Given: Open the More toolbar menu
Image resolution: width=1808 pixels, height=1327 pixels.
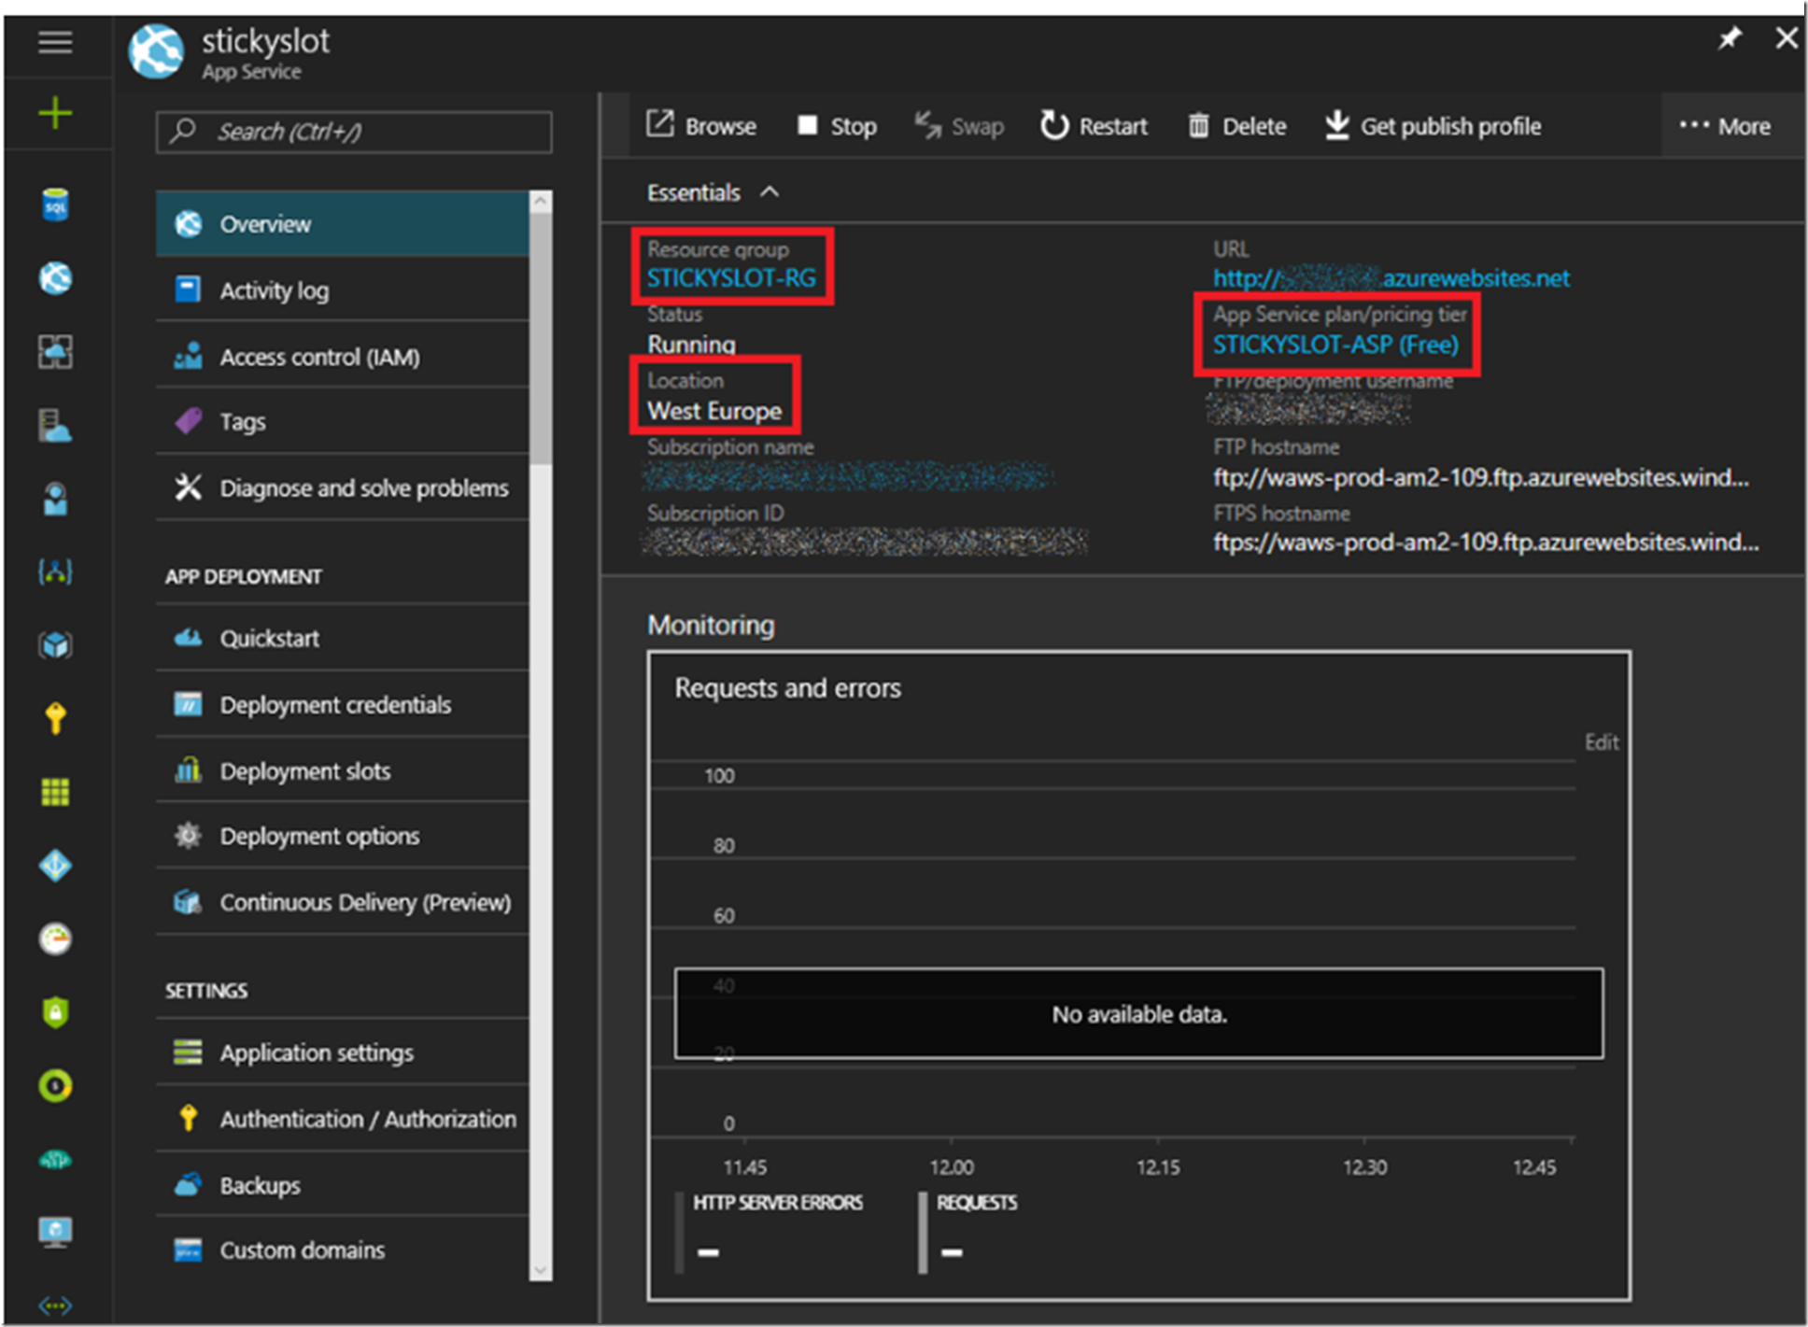Looking at the screenshot, I should point(1725,126).
